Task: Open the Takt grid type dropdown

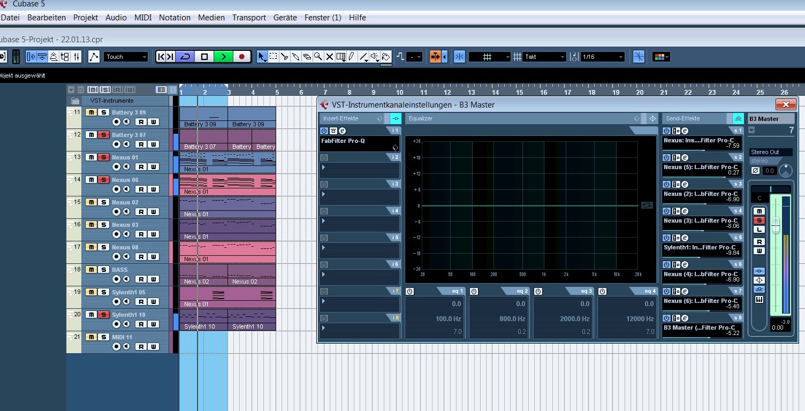Action: click(544, 57)
